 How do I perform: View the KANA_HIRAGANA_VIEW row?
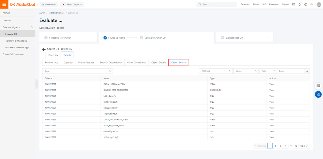[x=272, y=84]
